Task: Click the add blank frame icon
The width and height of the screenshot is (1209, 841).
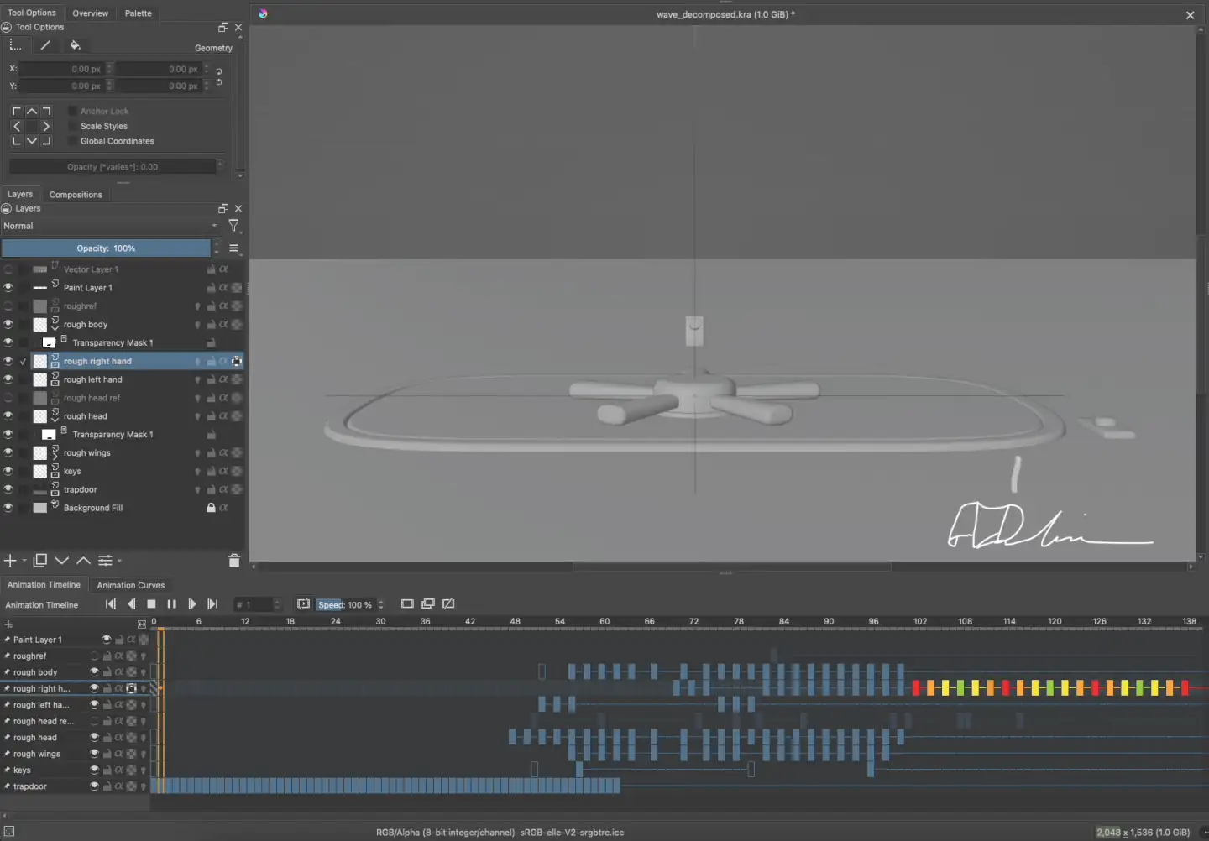Action: (407, 604)
